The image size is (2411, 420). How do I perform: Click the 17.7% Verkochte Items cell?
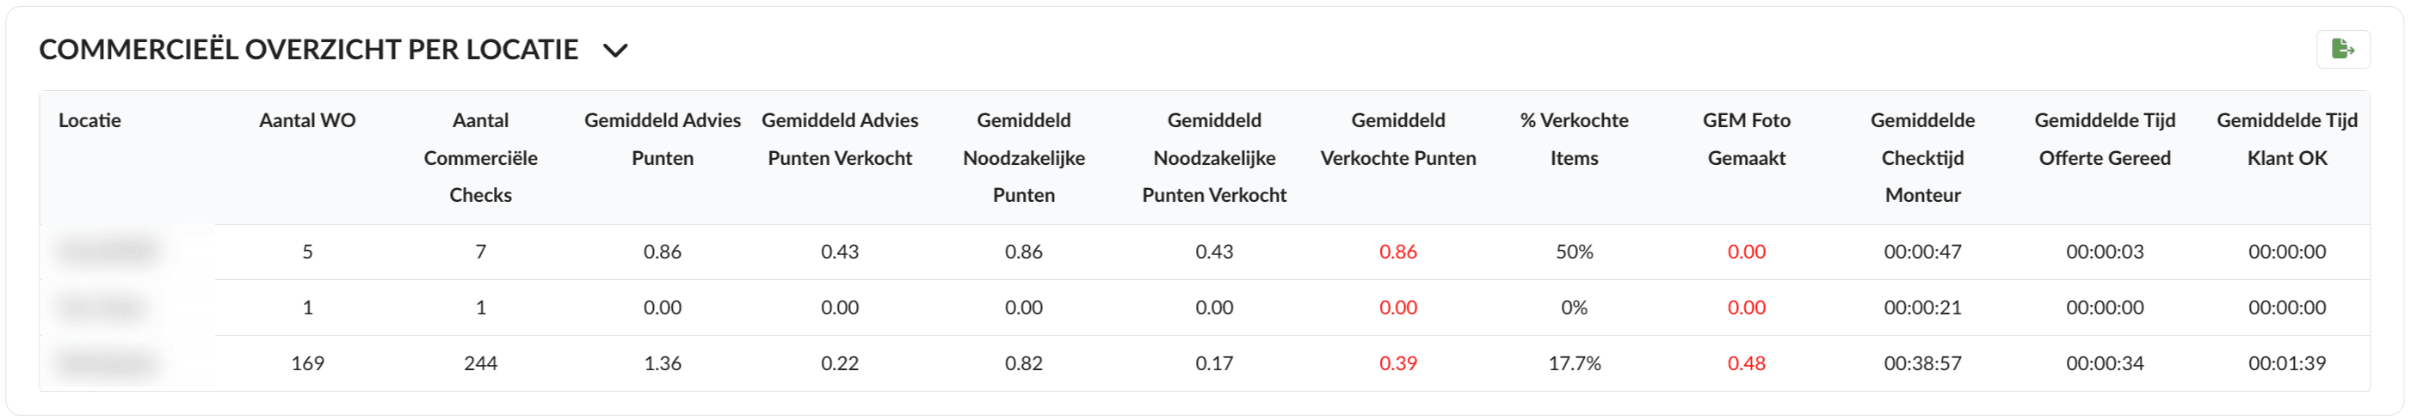coord(1573,363)
